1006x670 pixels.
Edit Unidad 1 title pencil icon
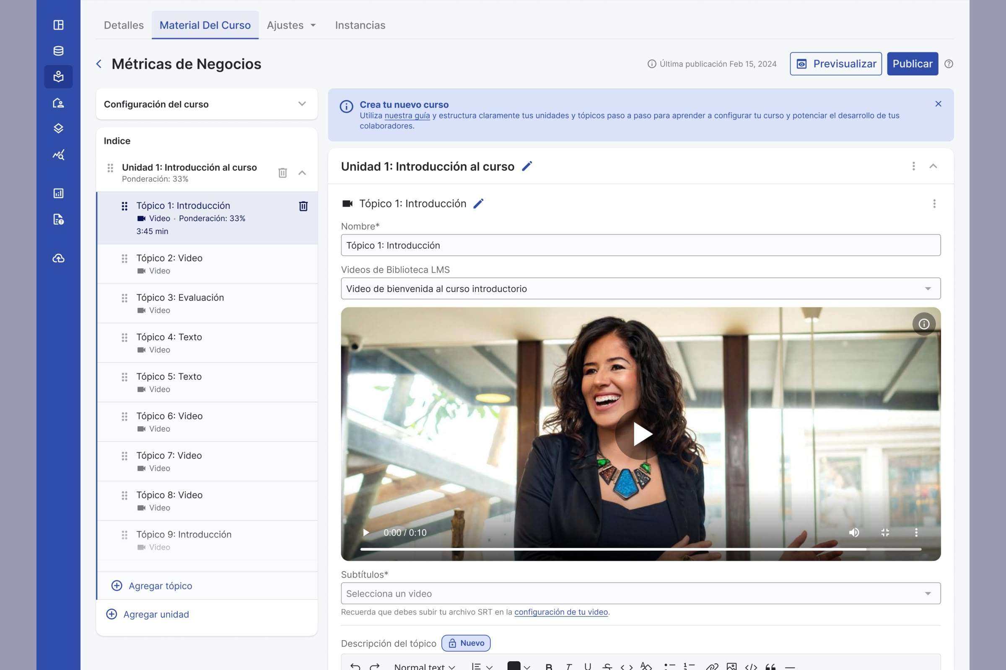click(526, 166)
